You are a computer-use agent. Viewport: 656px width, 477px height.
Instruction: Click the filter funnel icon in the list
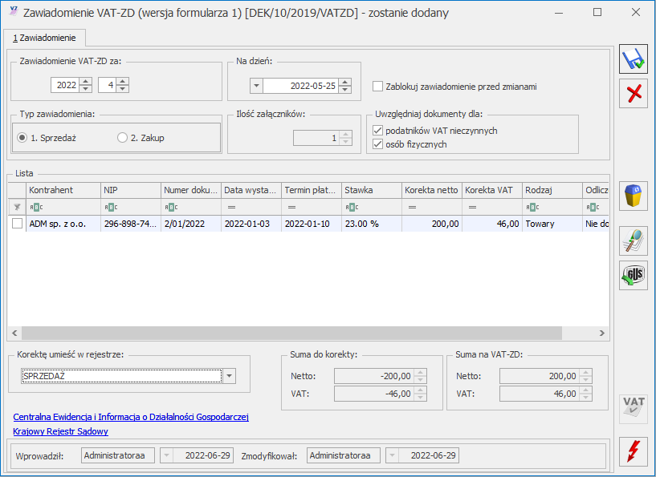click(x=16, y=207)
